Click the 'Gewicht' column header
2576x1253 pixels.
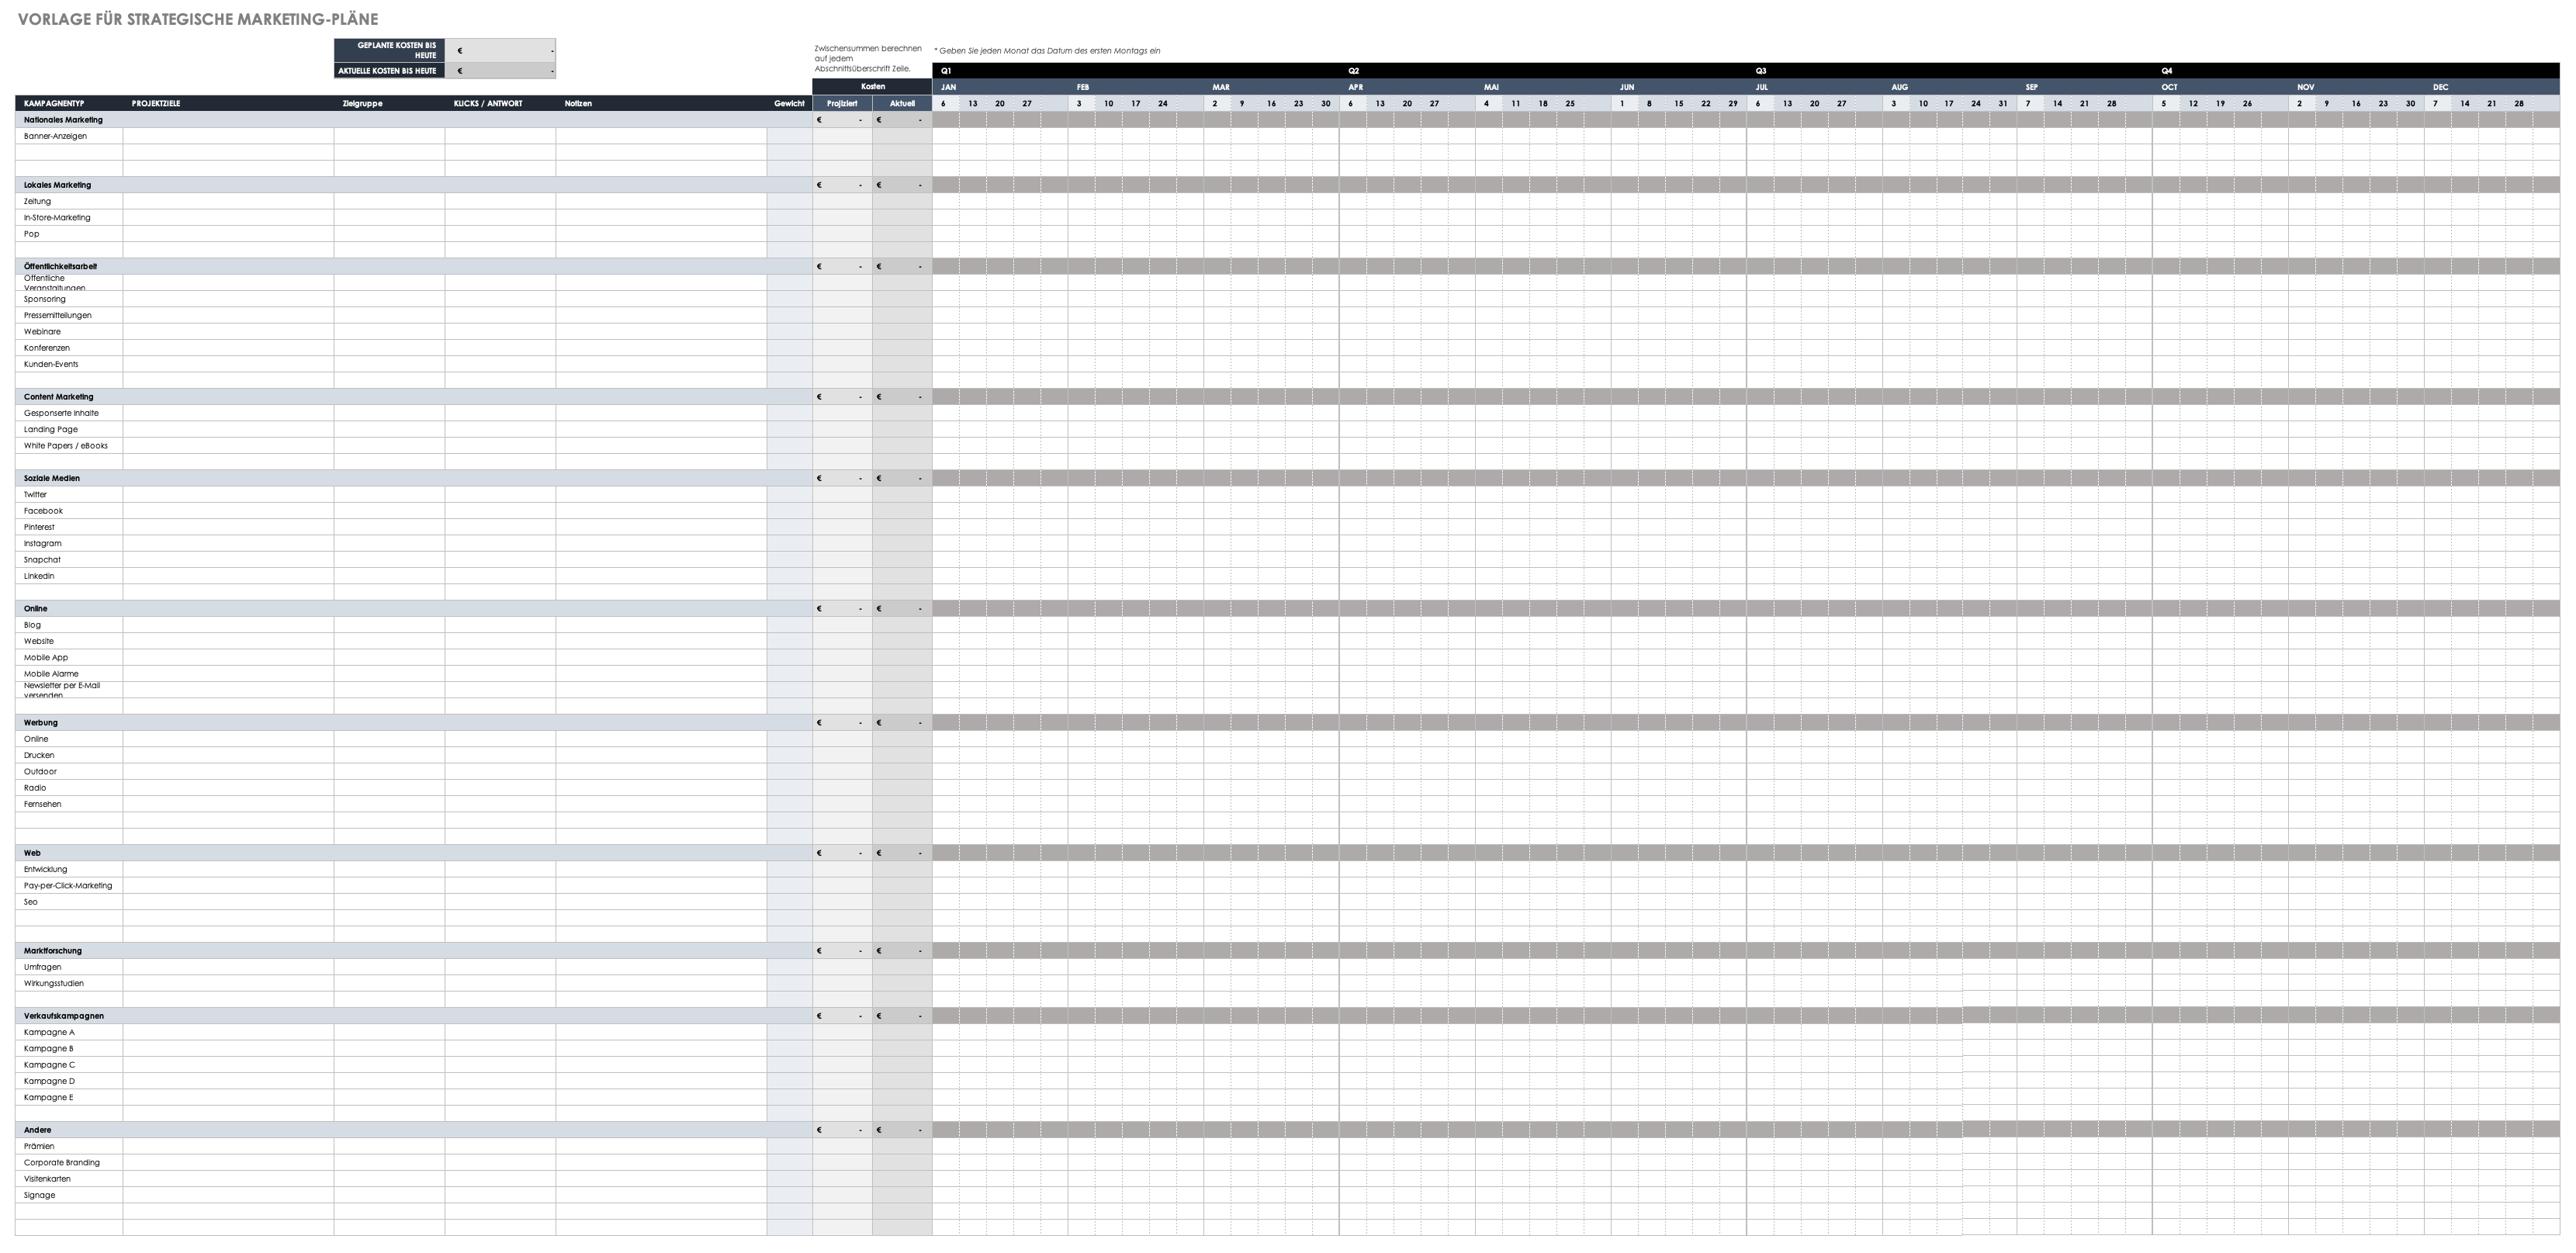pos(789,103)
